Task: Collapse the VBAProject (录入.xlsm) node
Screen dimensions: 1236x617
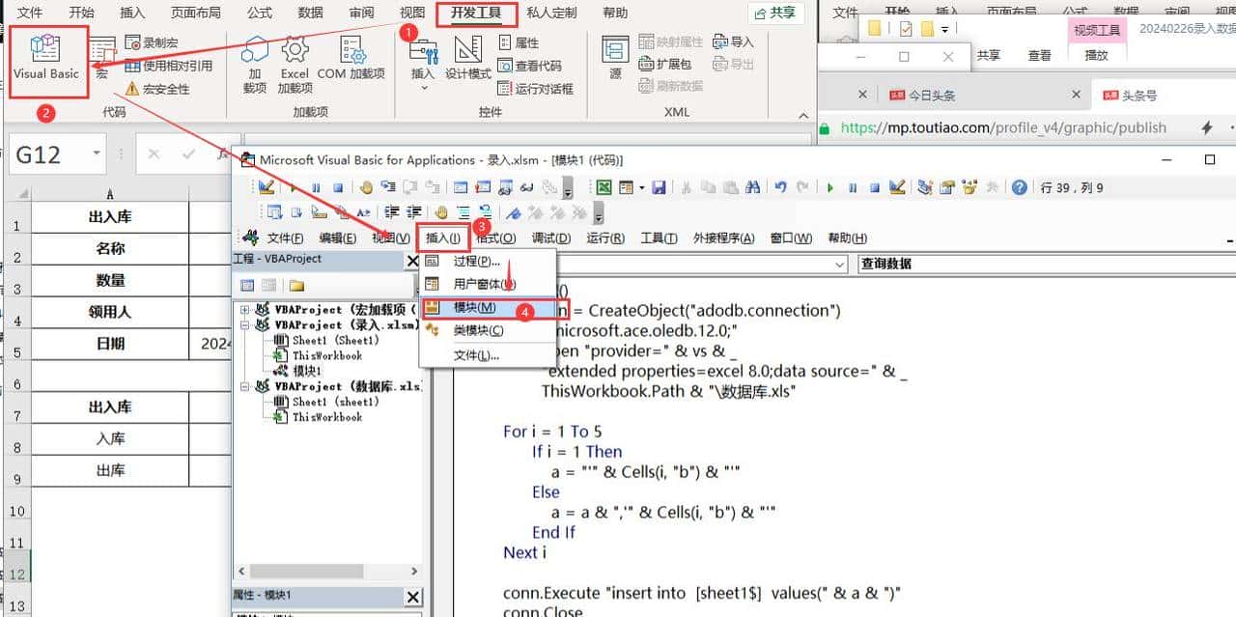Action: [x=245, y=324]
